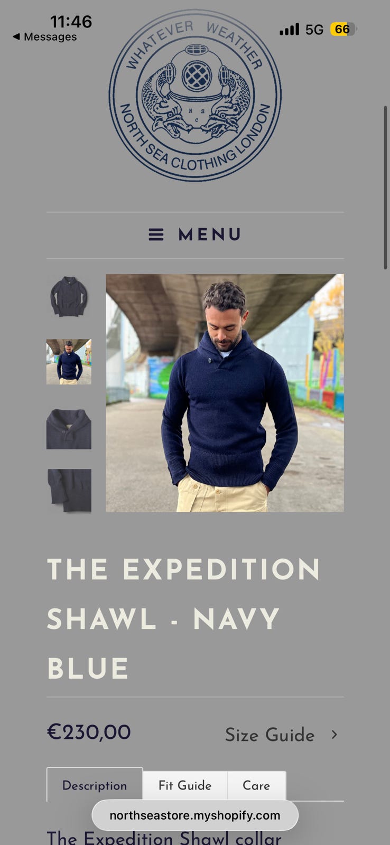390x845 pixels.
Task: Tap the 5G network indicator
Action: pyautogui.click(x=314, y=30)
